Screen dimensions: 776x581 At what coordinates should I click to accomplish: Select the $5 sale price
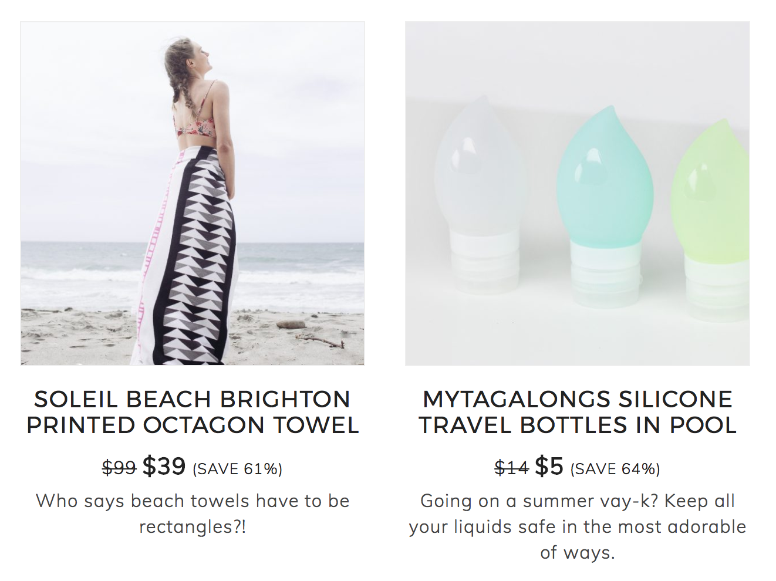(549, 467)
